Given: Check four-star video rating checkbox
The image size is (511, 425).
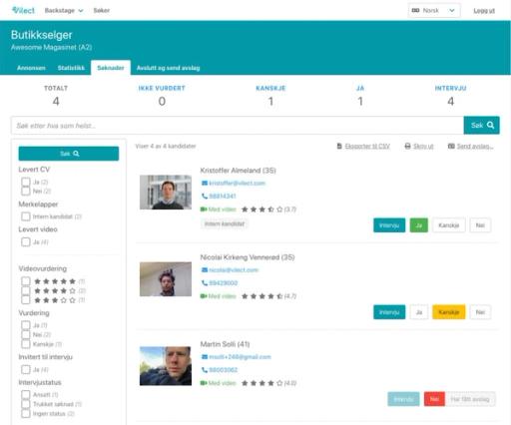Looking at the screenshot, I should (x=26, y=290).
